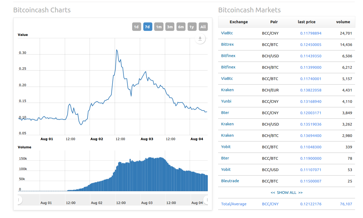This screenshot has height=218, width=363.
Task: Select the 7d chart range
Action: click(148, 27)
